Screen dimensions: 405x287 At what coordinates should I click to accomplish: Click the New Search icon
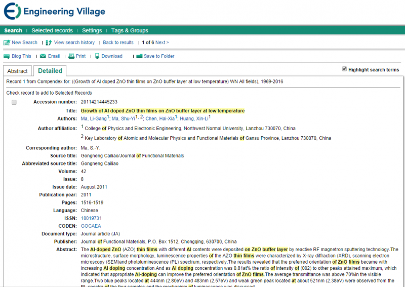(x=7, y=43)
